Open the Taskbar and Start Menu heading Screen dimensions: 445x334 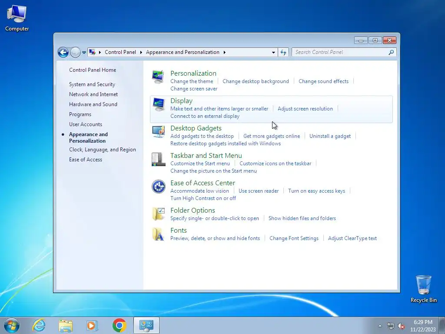click(x=206, y=156)
